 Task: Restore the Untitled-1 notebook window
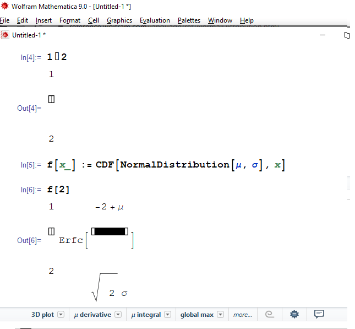click(x=347, y=35)
